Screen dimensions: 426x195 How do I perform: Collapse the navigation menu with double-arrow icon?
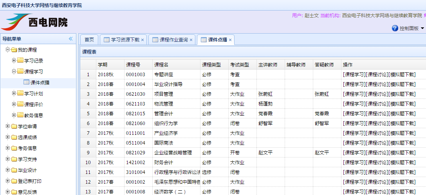point(71,39)
